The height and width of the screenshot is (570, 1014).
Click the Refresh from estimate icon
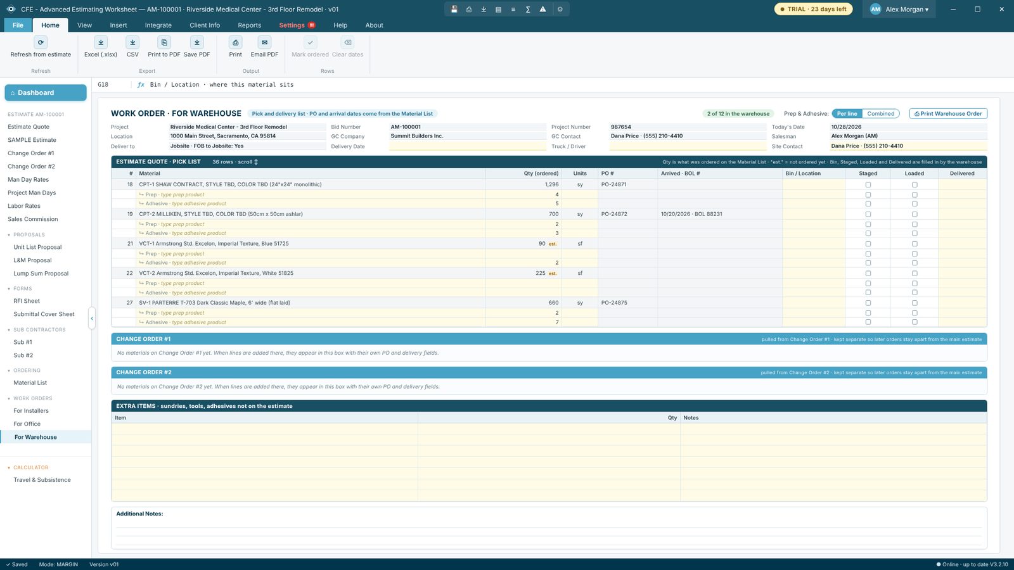[x=41, y=42]
